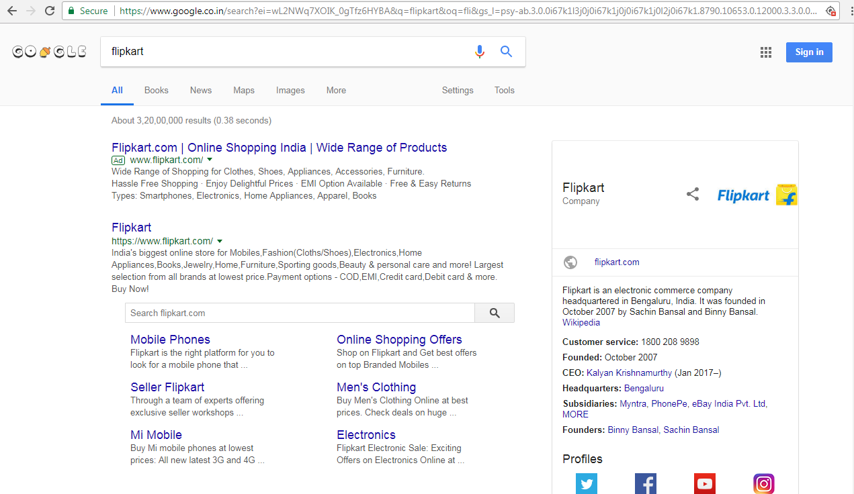Open the Wikipedia source link
Screen dimensions: 854x494
point(581,322)
